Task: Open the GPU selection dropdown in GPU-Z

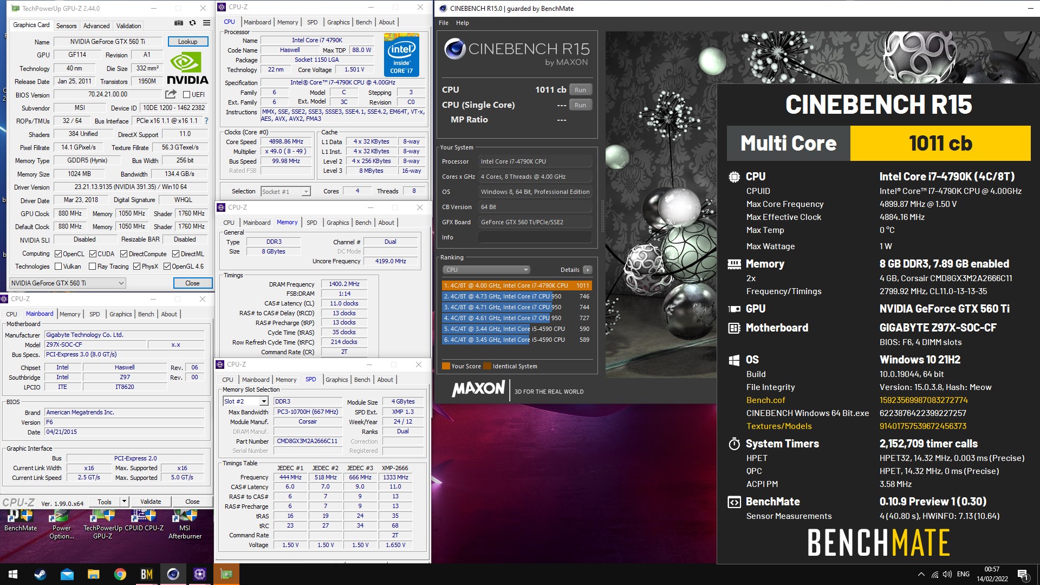Action: coord(68,283)
